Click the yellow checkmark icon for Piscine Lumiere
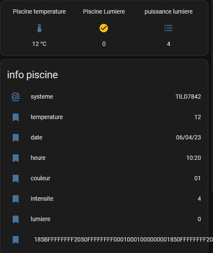213x253 pixels. 104,28
